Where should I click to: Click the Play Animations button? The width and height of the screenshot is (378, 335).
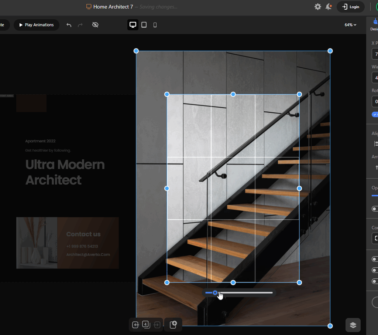[x=37, y=25]
